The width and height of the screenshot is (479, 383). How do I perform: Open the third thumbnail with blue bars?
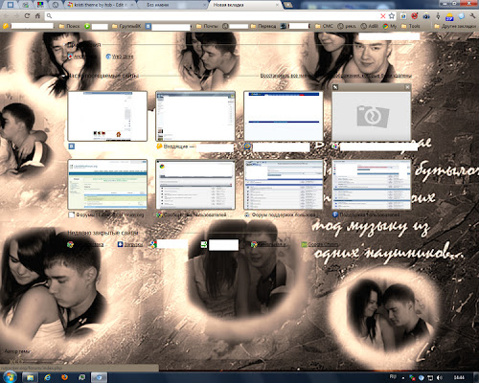click(284, 116)
